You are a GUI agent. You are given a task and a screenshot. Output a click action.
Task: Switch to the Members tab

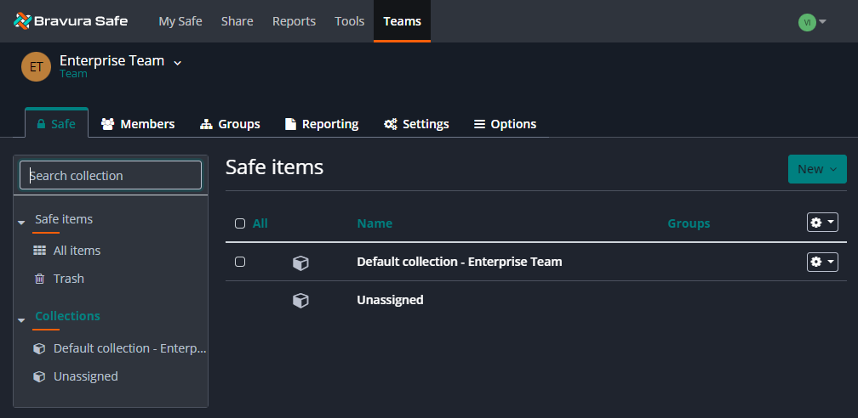point(138,124)
